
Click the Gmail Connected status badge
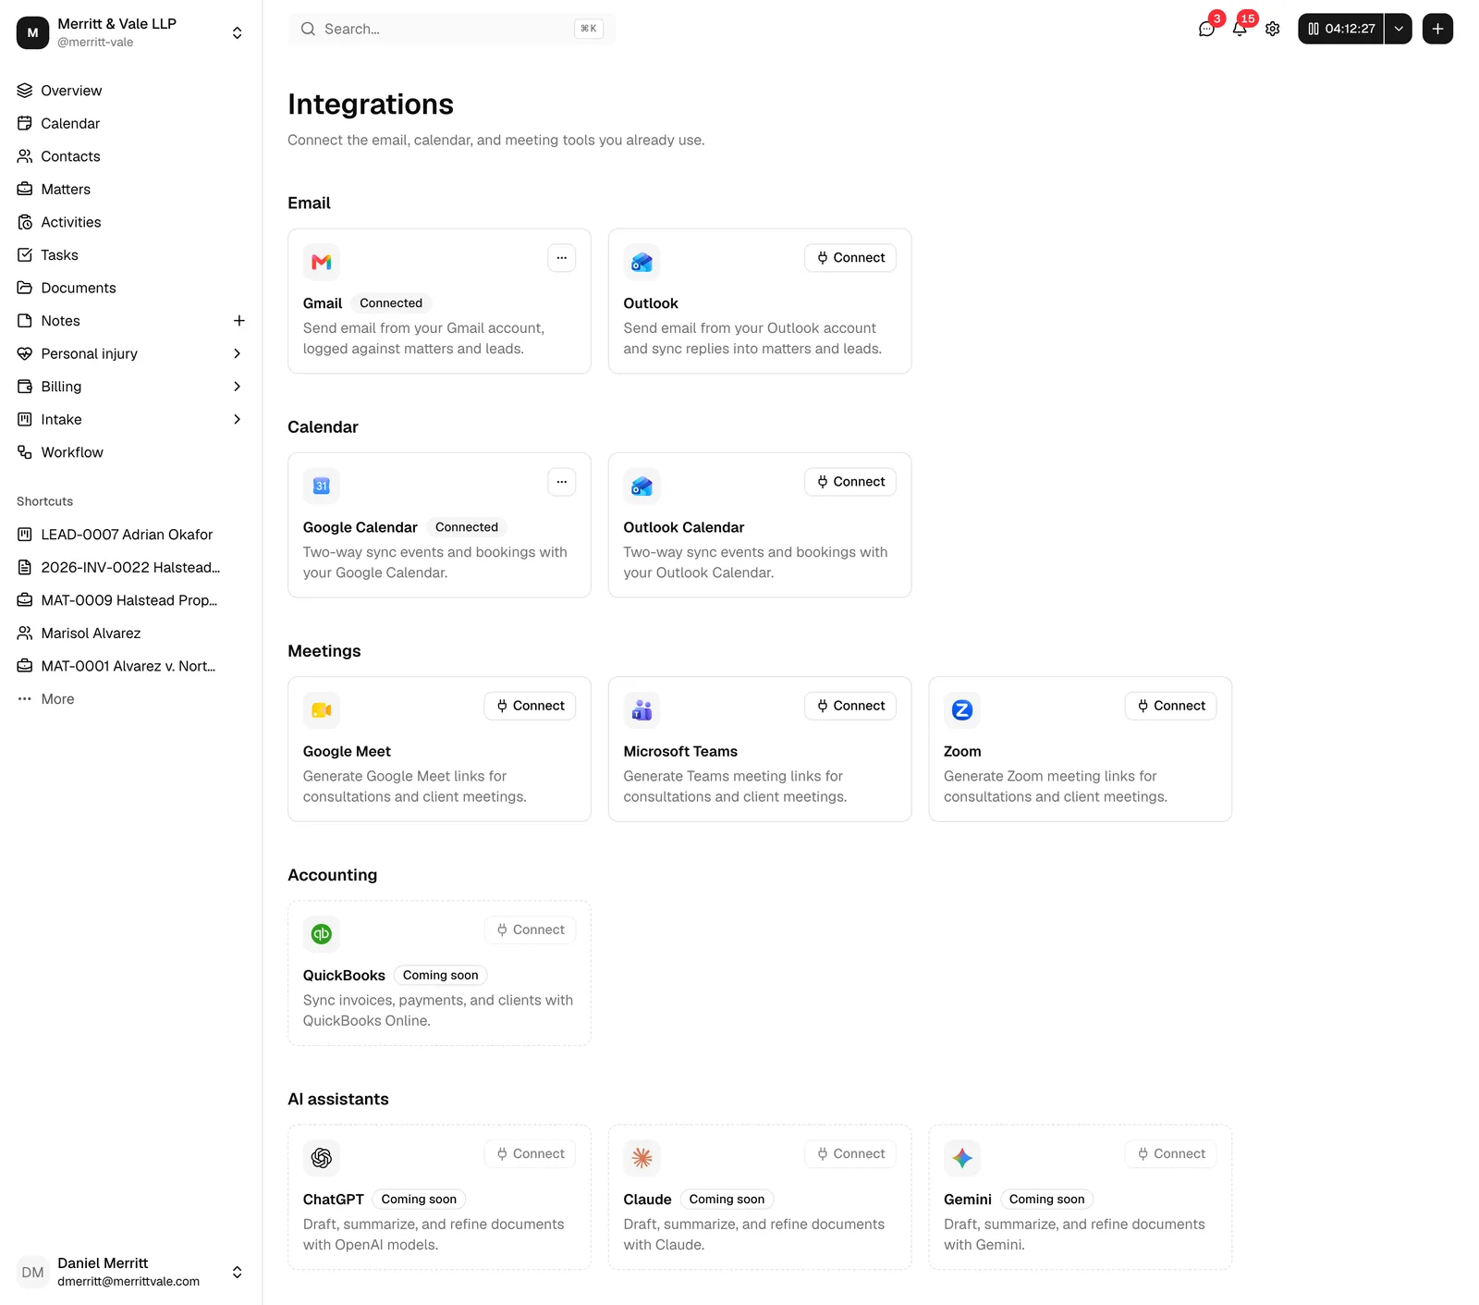pyautogui.click(x=391, y=303)
